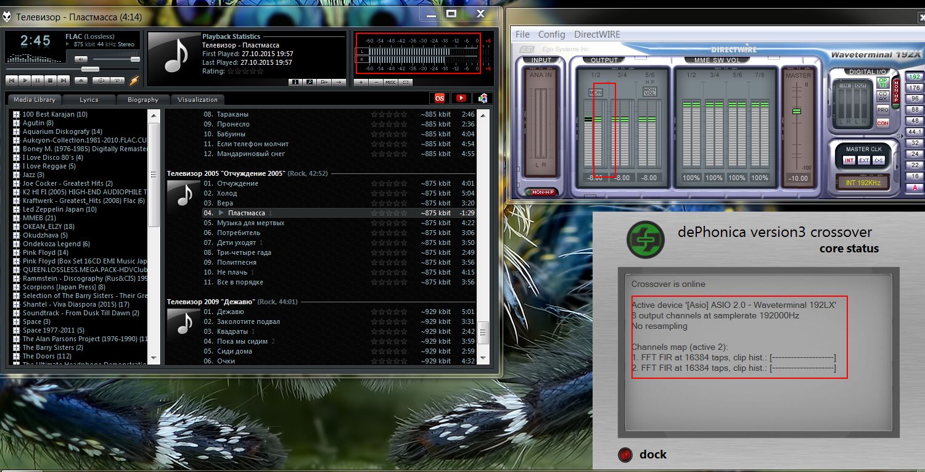The height and width of the screenshot is (472, 925).
Task: Set master clock to INT
Action: [849, 160]
